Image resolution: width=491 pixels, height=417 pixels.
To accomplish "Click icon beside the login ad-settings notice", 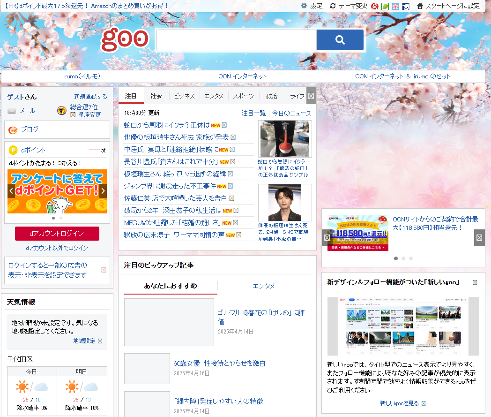I will pos(104,270).
